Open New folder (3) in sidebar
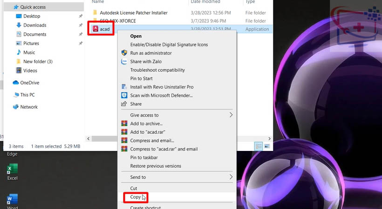The width and height of the screenshot is (382, 209). 38,61
